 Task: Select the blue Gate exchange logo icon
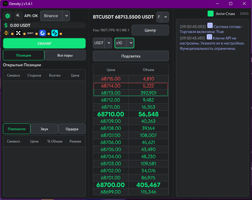pos(43,33)
